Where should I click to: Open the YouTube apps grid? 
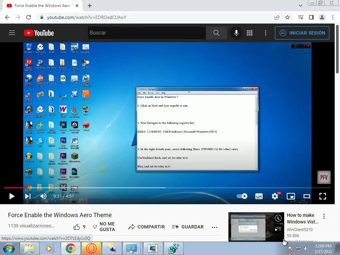pos(250,33)
